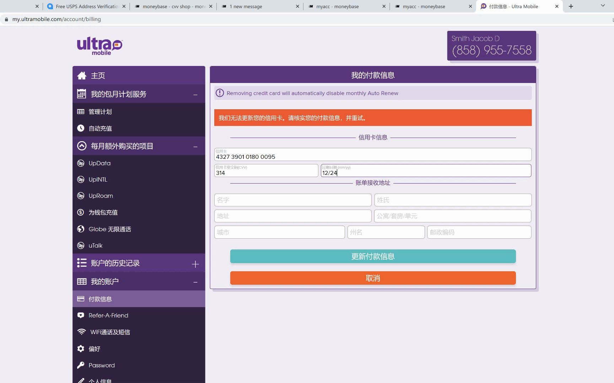Click the 公寓/套房/单元 field
The width and height of the screenshot is (614, 383).
(453, 216)
